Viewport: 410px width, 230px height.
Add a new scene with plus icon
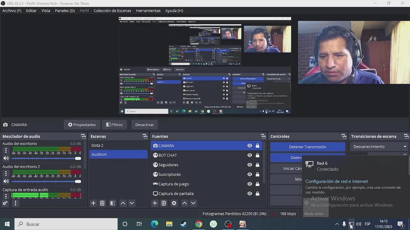[93, 203]
